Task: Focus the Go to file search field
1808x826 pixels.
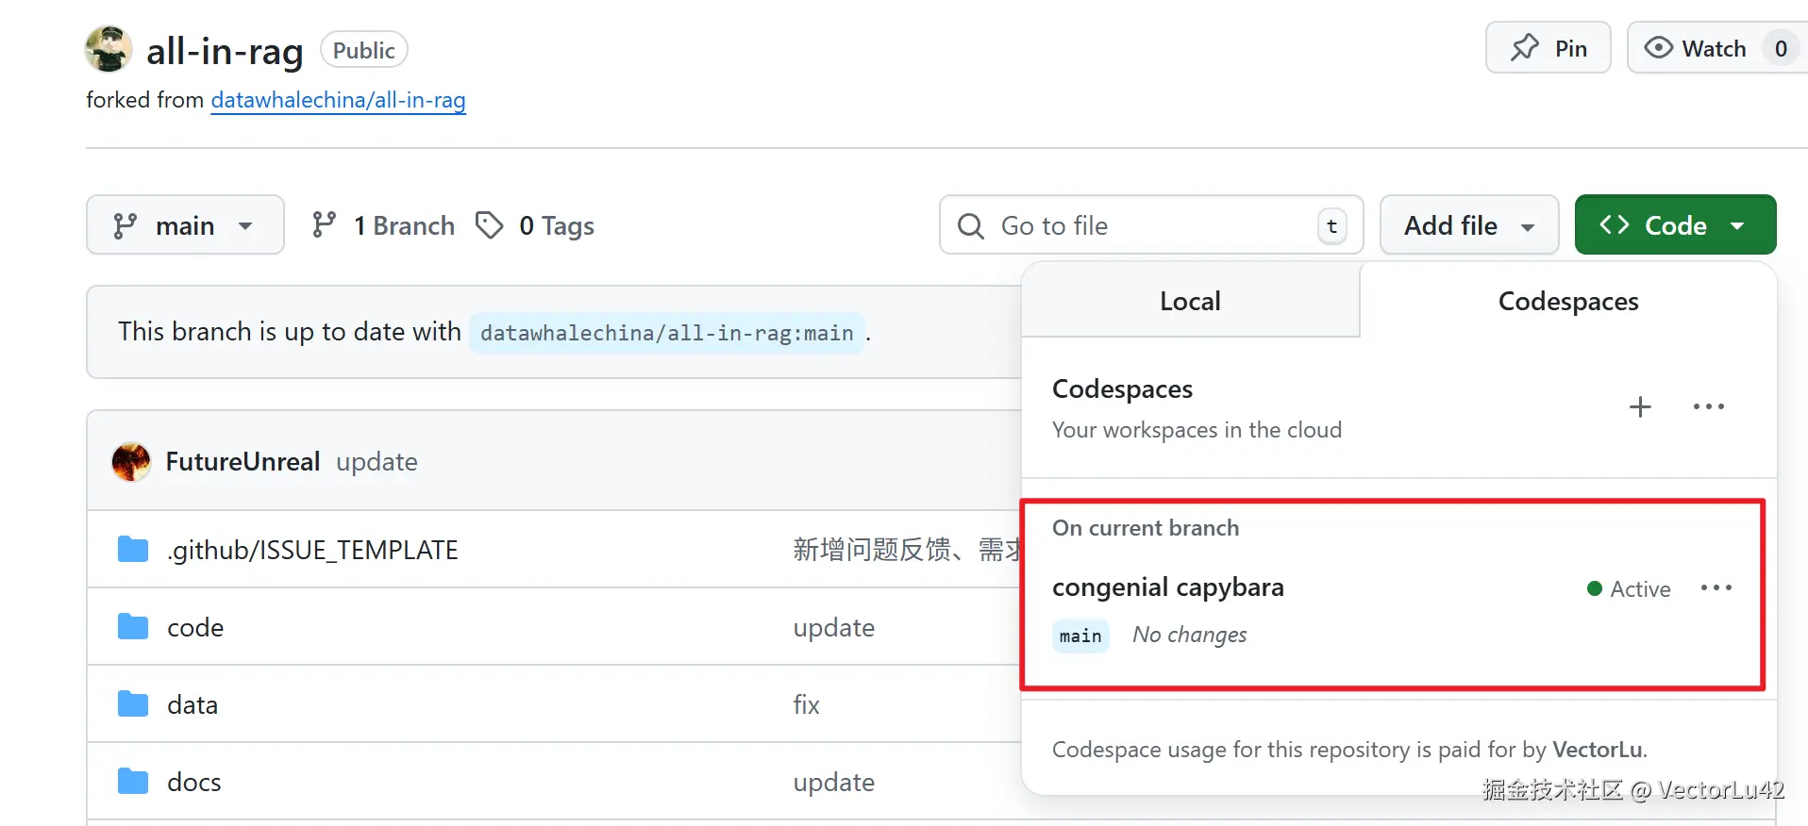Action: [1151, 224]
